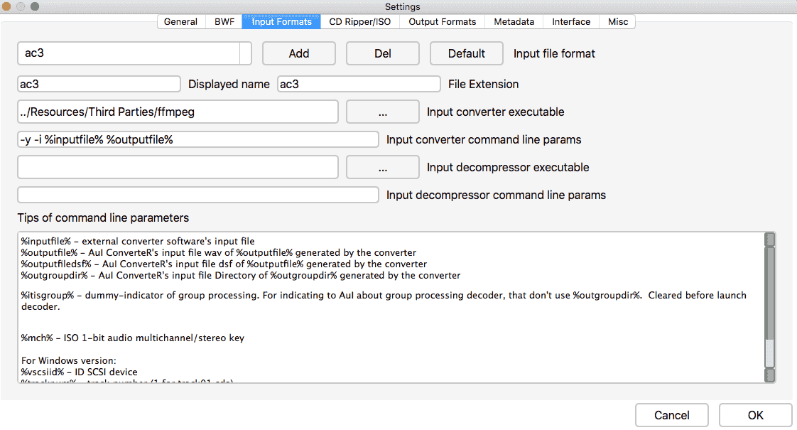797x430 pixels.
Task: Click the Displayed name input field
Action: pyautogui.click(x=99, y=84)
